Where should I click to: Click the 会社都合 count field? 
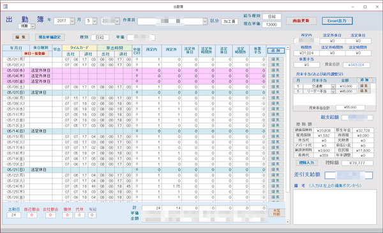tap(50, 215)
